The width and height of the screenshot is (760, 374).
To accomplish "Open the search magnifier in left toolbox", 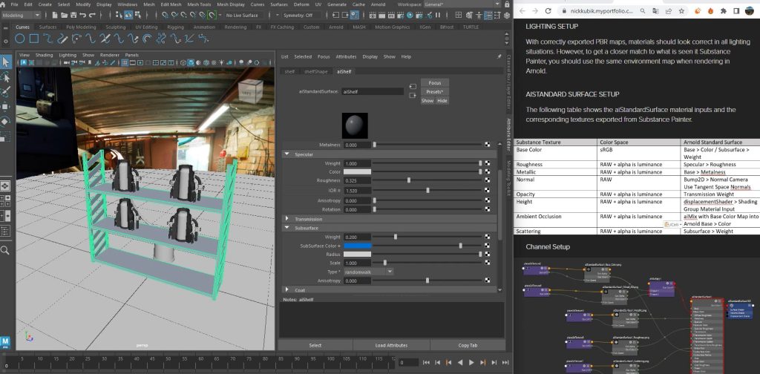I will 5,250.
